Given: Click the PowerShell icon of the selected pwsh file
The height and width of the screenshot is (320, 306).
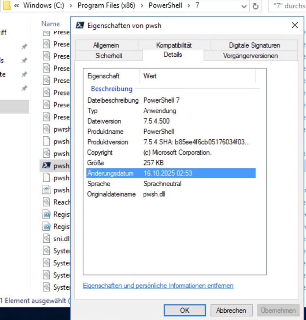Looking at the screenshot, I should tap(46, 166).
